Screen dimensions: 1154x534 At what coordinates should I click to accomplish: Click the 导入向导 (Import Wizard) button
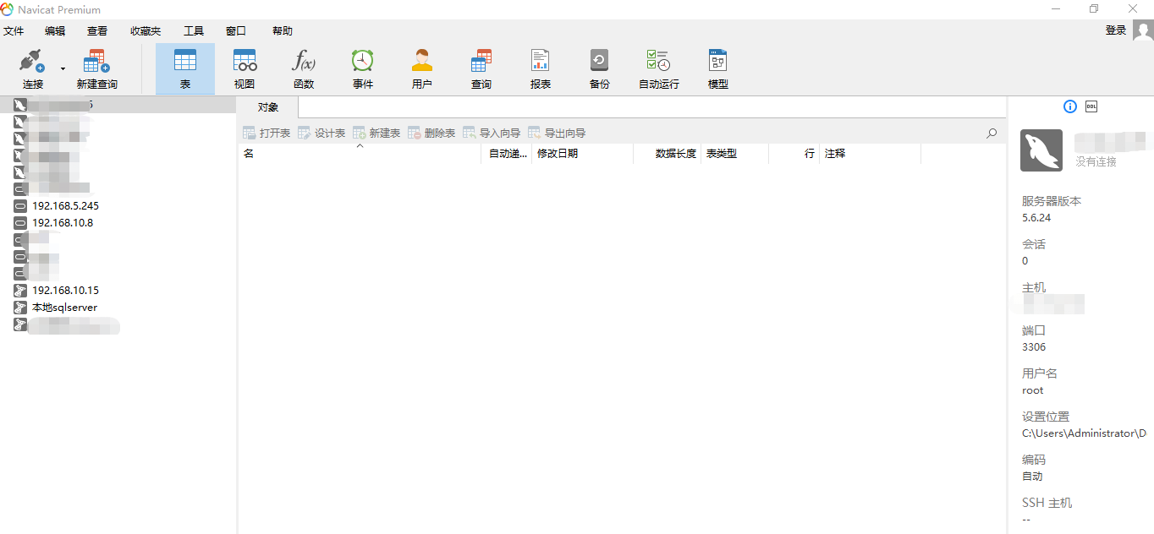(x=497, y=133)
